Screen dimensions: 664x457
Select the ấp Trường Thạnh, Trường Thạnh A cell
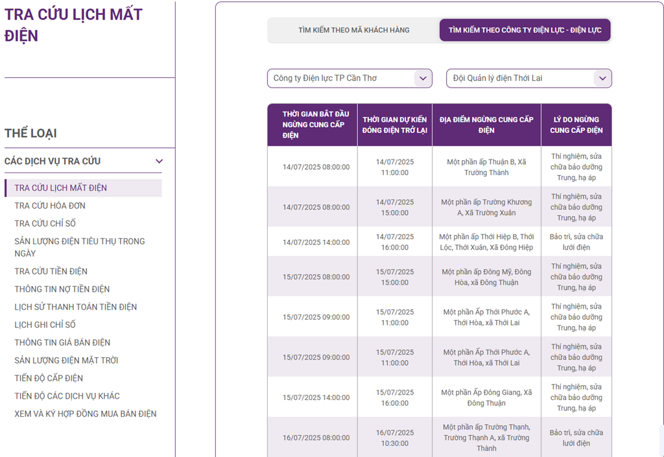click(x=486, y=437)
